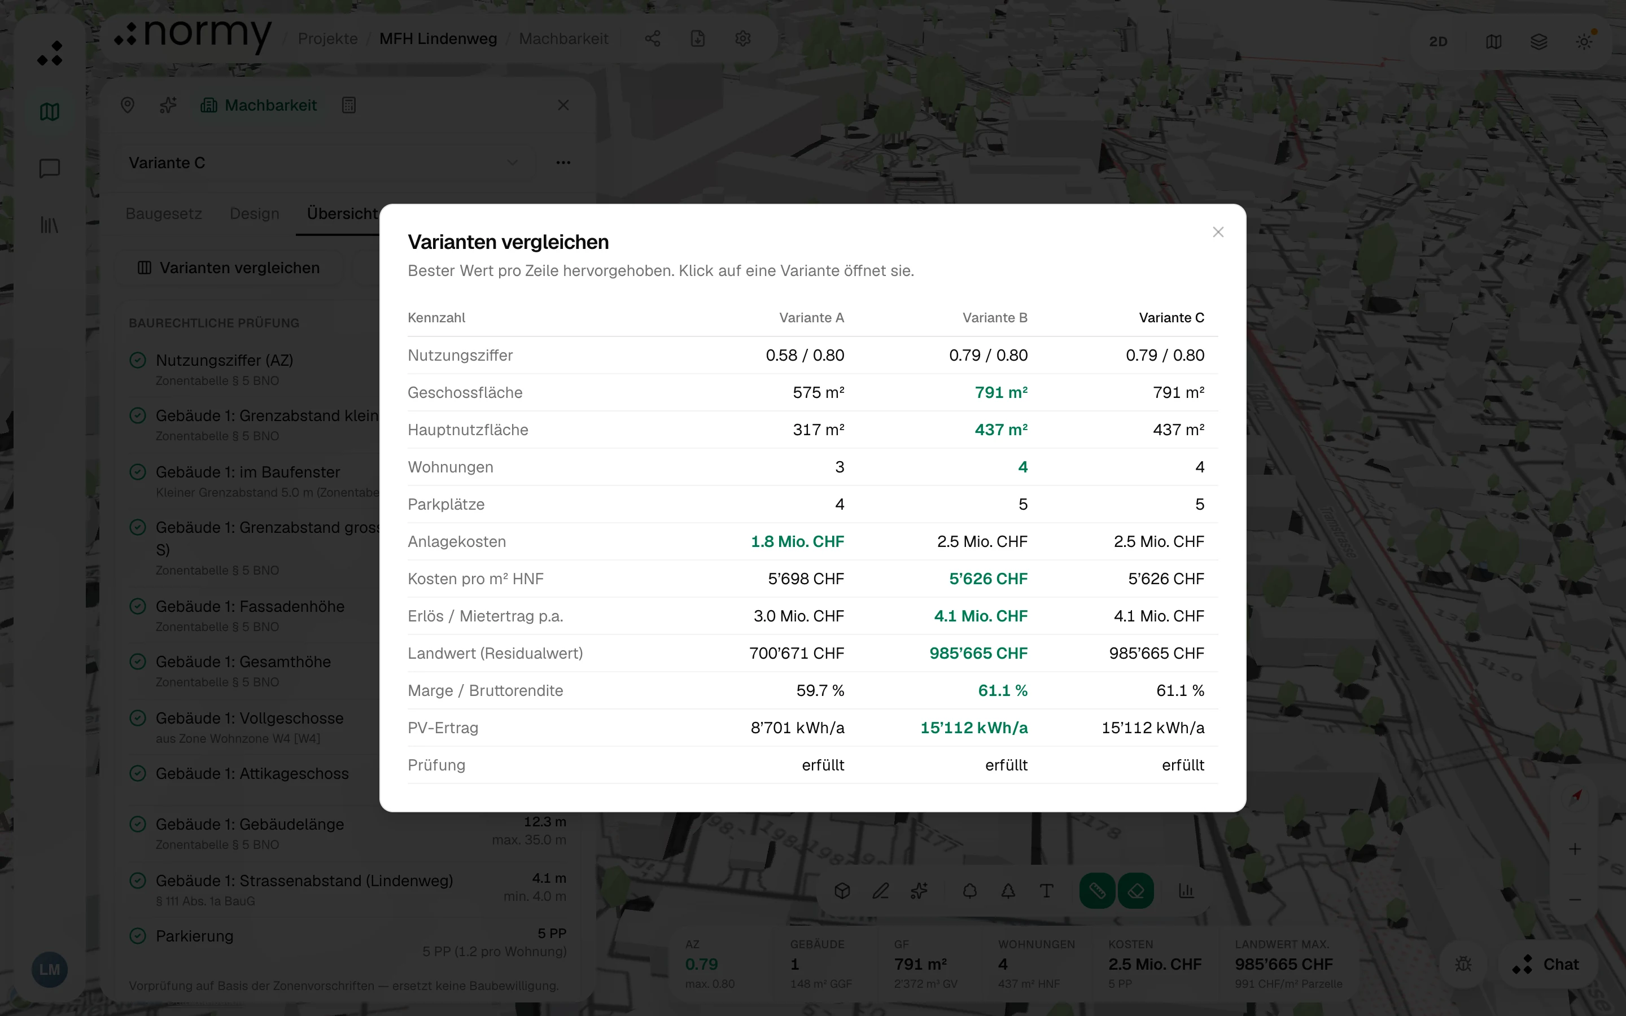
Task: Open the layers stack menu at the top right
Action: [x=1538, y=42]
